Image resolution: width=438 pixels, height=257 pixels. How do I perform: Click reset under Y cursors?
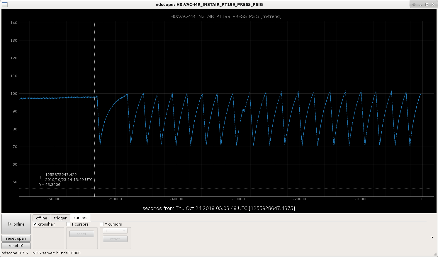pos(115,239)
